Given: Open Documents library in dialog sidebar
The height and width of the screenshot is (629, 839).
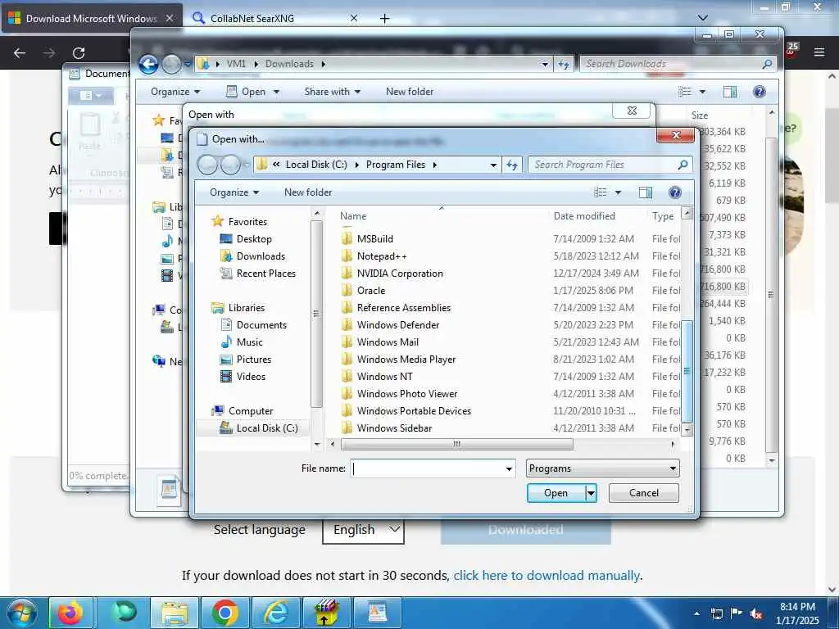Looking at the screenshot, I should pyautogui.click(x=261, y=324).
